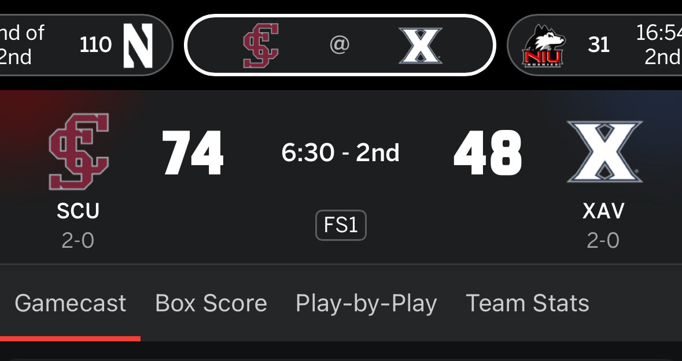Tap Santa Clara's score of 74
Screen dimensions: 682x361
coord(193,153)
